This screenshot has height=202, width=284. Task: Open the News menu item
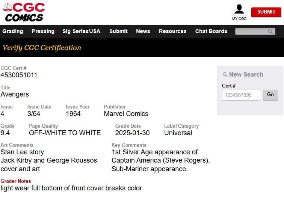tap(143, 31)
